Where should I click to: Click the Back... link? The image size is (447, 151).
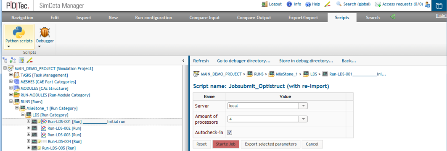tap(349, 61)
